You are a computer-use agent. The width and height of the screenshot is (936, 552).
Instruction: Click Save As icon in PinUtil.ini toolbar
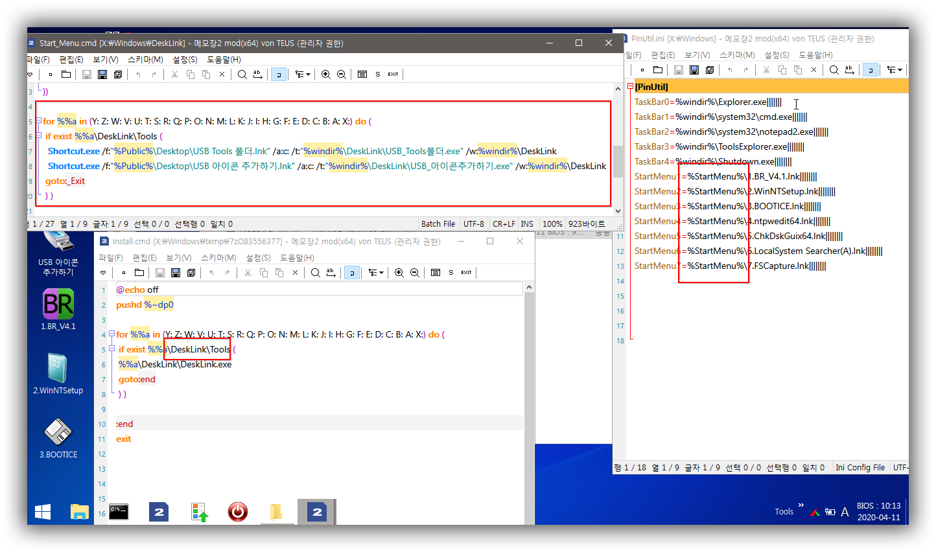[694, 70]
